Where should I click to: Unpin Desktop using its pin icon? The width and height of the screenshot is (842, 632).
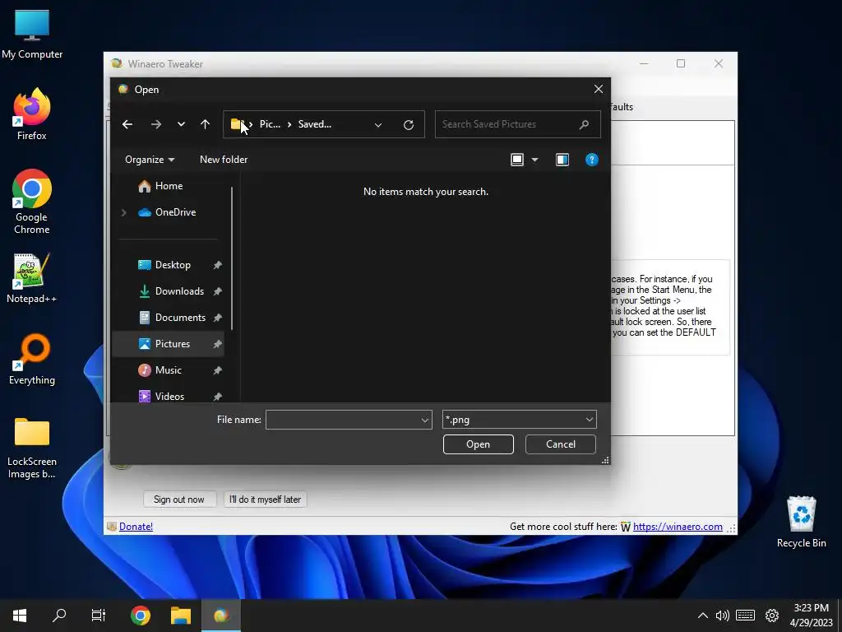217,265
